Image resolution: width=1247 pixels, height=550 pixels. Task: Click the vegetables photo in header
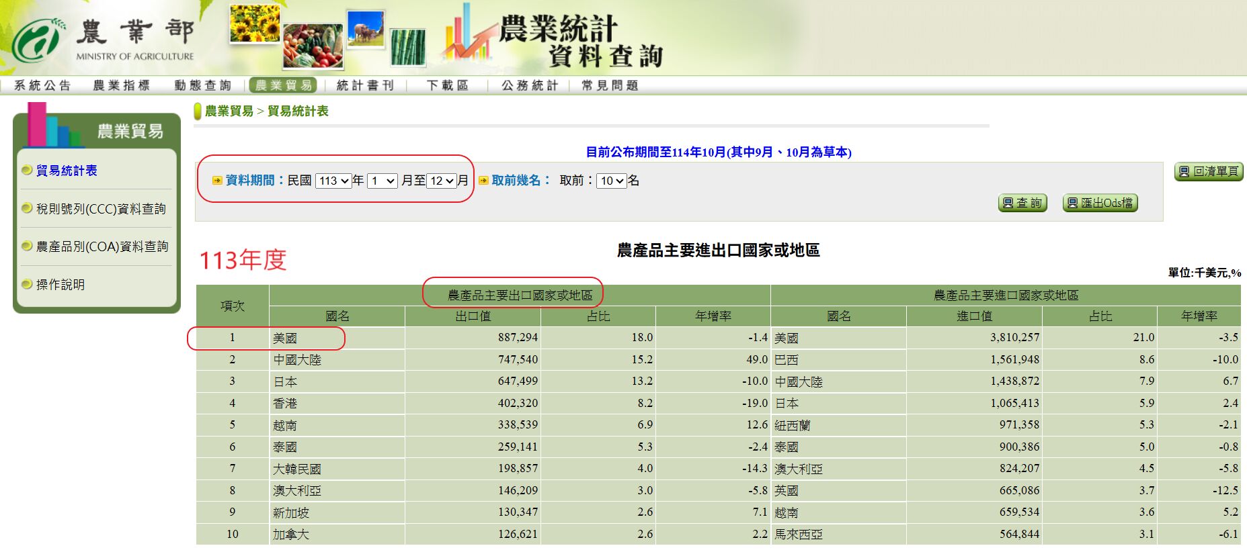(313, 46)
